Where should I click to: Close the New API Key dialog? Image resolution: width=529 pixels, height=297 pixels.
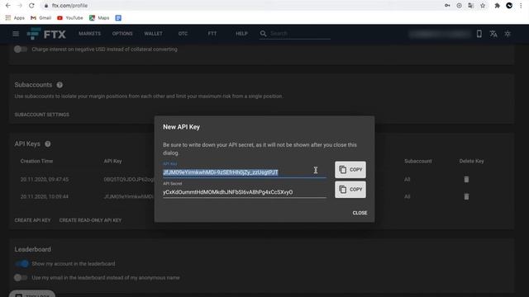[360, 213]
